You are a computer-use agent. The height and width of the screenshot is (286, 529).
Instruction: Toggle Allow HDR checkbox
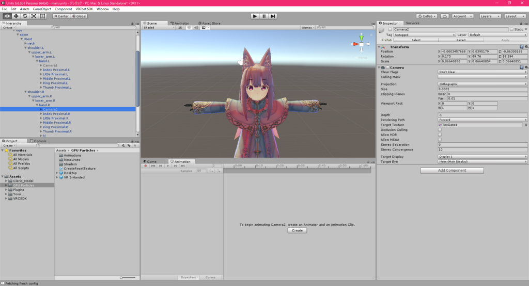coord(440,135)
